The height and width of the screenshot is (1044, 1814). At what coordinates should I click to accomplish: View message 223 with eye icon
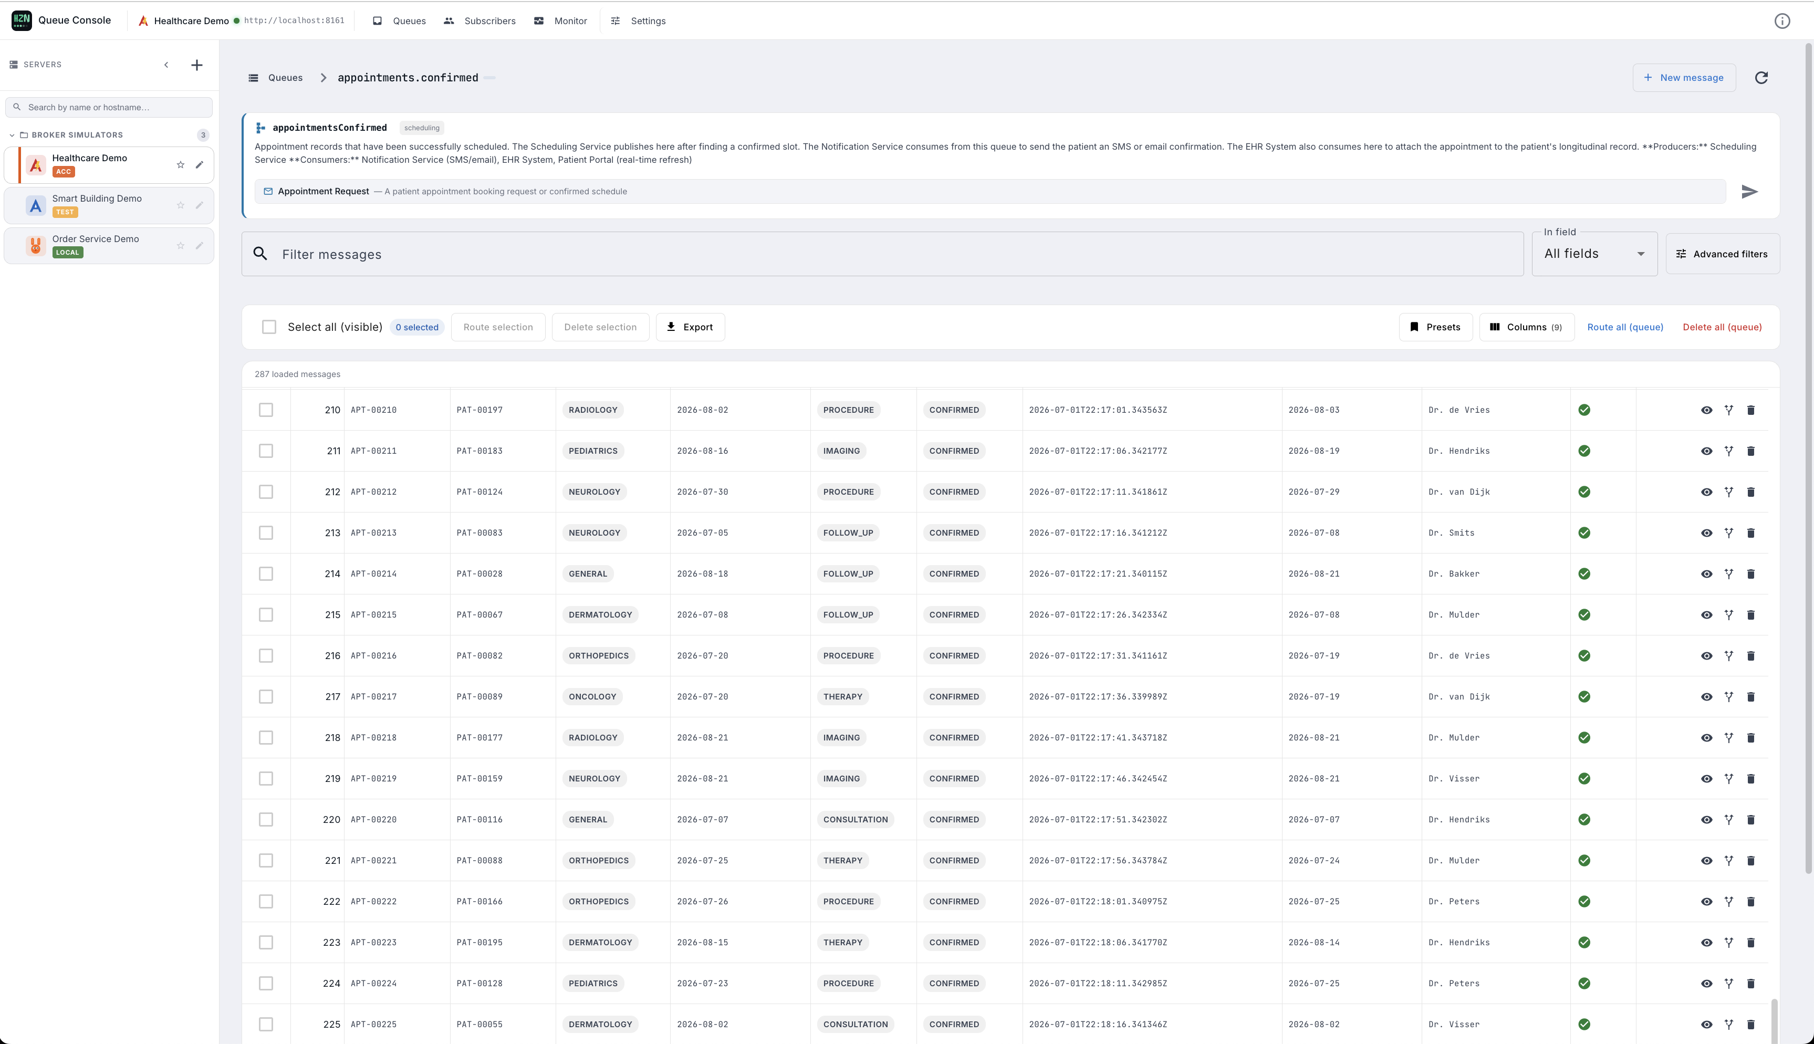tap(1706, 942)
